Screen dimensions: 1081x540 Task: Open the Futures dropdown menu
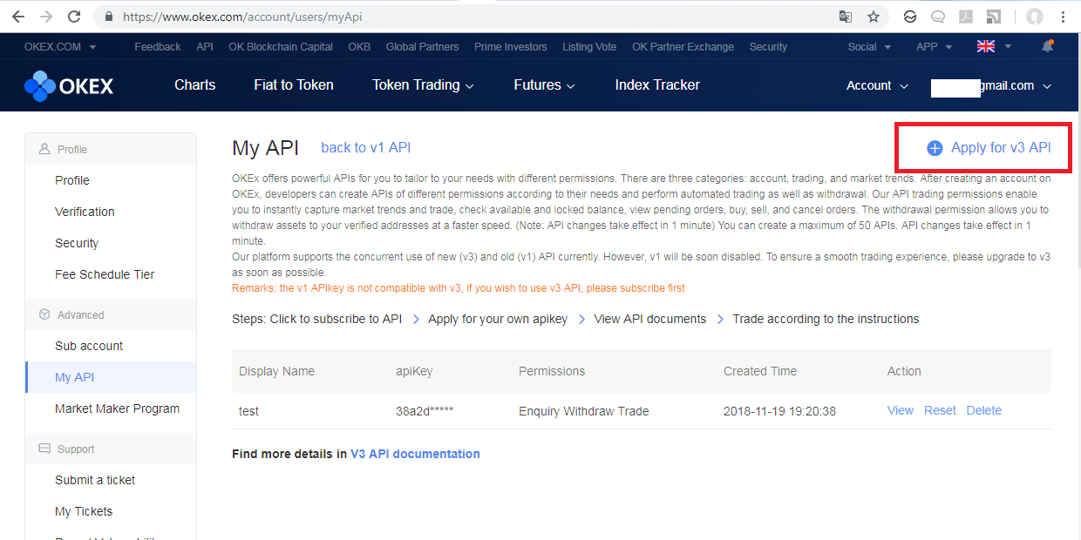544,84
